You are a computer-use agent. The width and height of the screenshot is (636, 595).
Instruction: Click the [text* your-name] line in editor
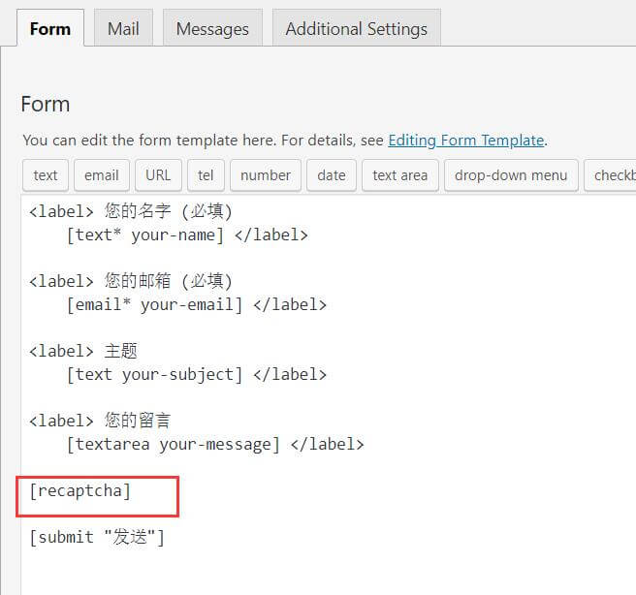coord(145,235)
